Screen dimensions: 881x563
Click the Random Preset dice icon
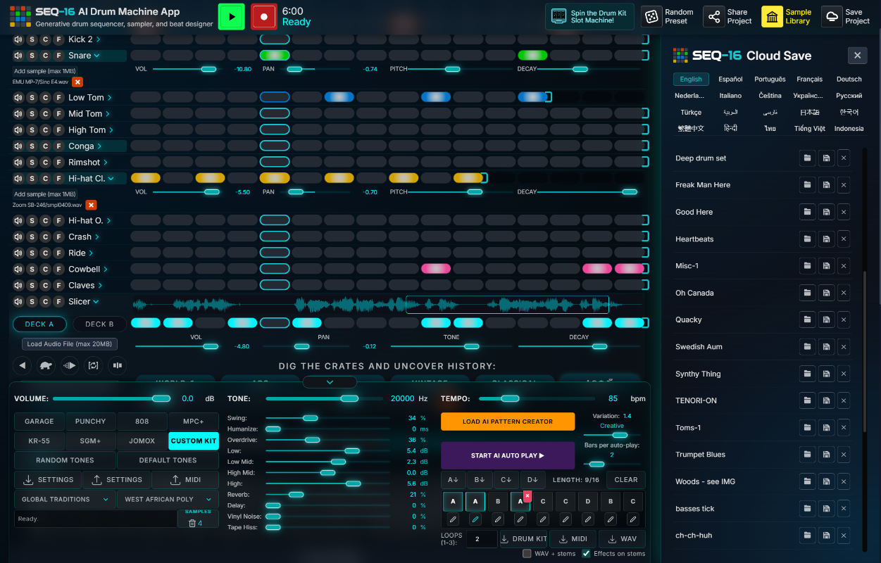coord(651,16)
